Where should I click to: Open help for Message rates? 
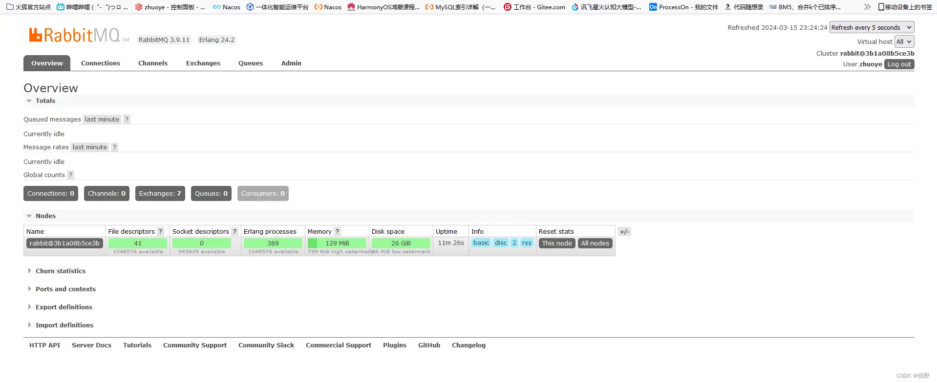[x=114, y=147]
